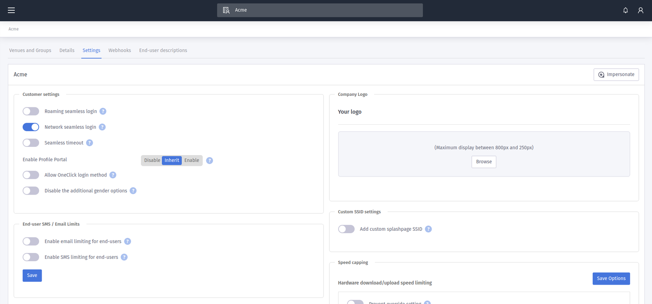The image size is (652, 304).
Task: Click help icon for OneClick login method
Action: pyautogui.click(x=113, y=175)
